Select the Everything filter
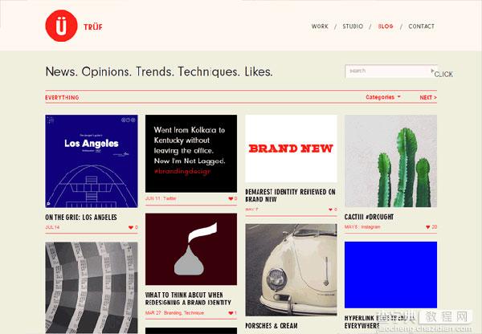Image resolution: width=482 pixels, height=334 pixels. (62, 97)
